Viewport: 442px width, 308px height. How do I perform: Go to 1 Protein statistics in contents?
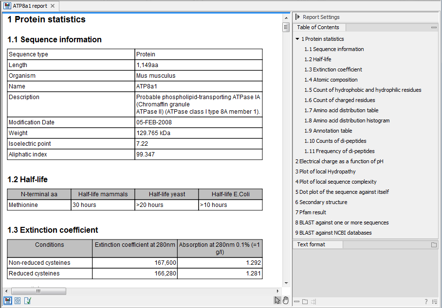(x=322, y=39)
